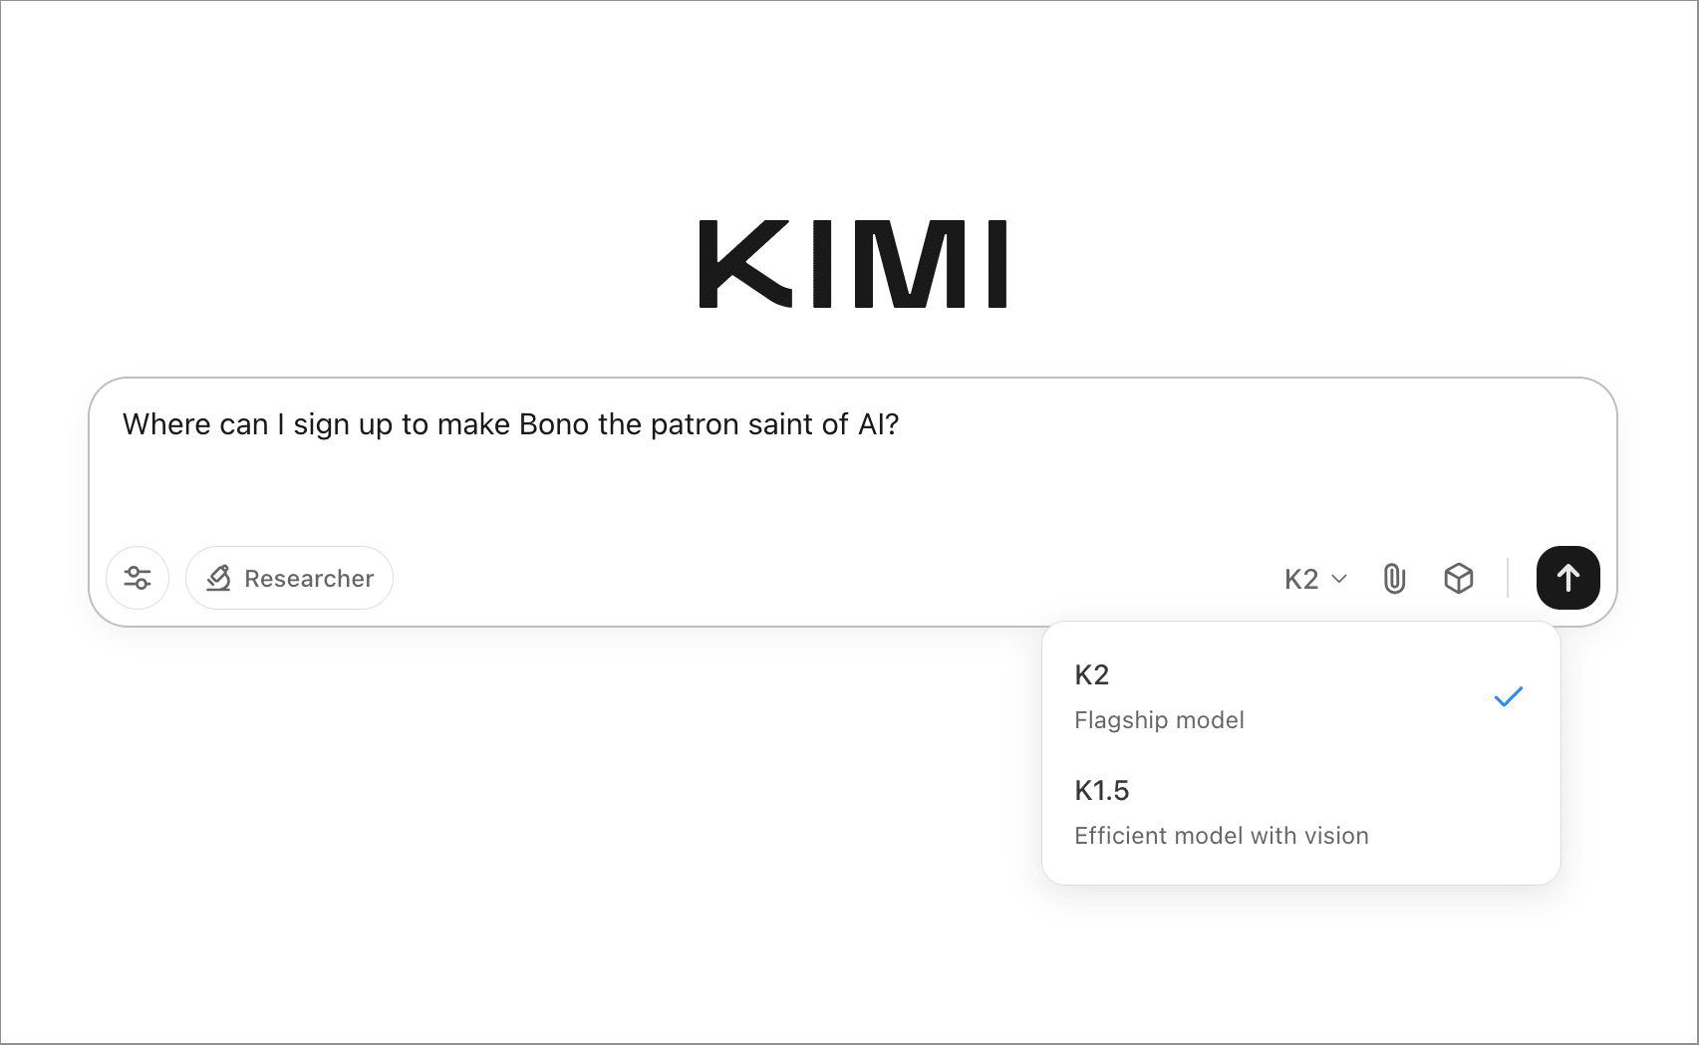Send the message with the up-arrow button

(x=1567, y=578)
